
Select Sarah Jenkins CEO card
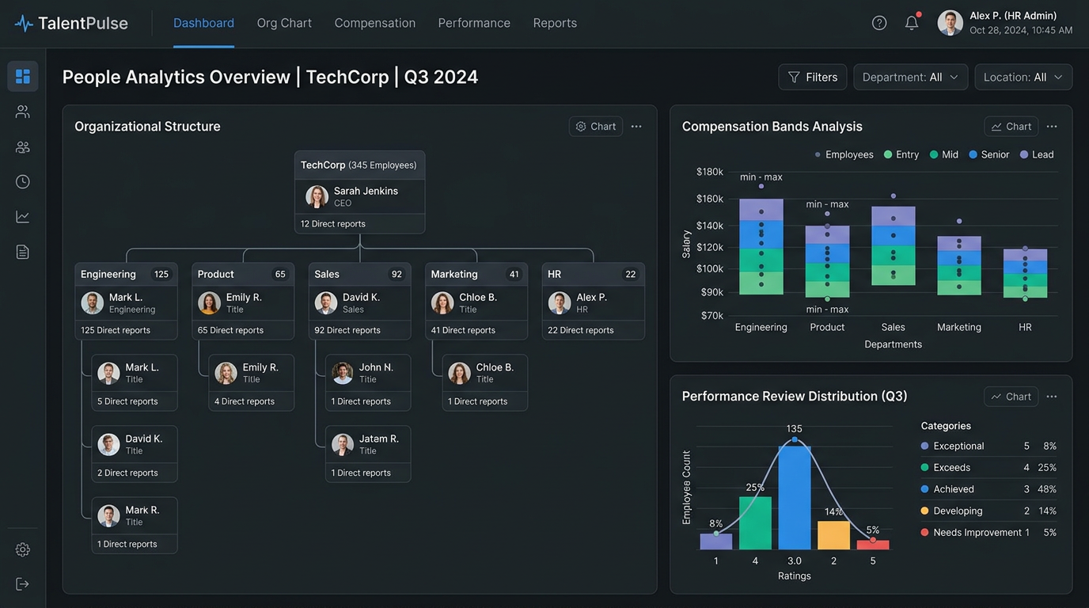click(x=360, y=196)
